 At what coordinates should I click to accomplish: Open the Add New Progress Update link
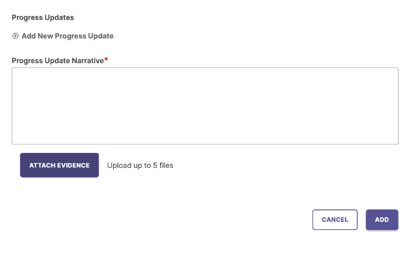coord(63,36)
